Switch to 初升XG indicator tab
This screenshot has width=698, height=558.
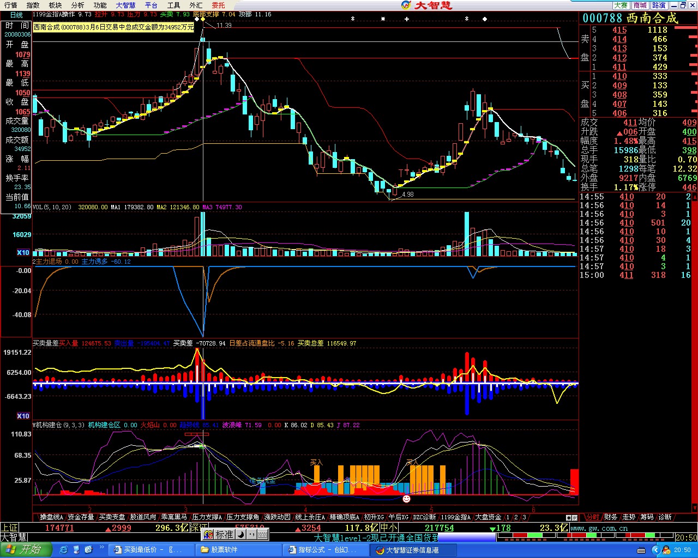(374, 517)
